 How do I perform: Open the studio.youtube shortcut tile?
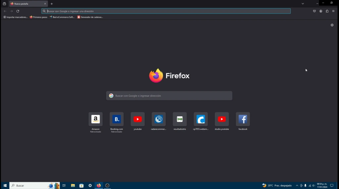click(221, 119)
